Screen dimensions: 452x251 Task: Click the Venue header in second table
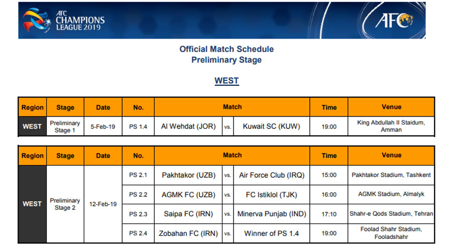pyautogui.click(x=391, y=155)
